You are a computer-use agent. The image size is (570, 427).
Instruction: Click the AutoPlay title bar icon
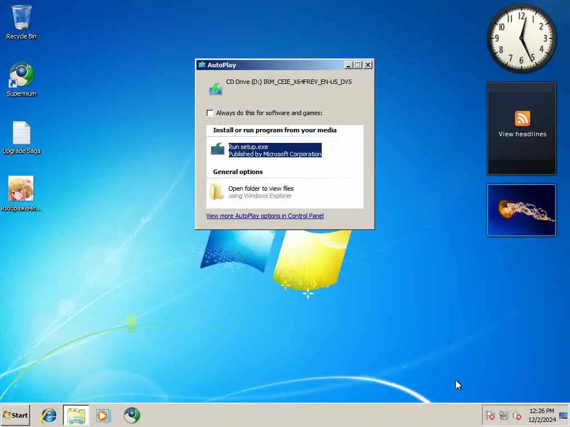pos(202,65)
